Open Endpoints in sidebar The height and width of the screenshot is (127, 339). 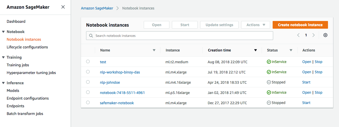coord(15,106)
